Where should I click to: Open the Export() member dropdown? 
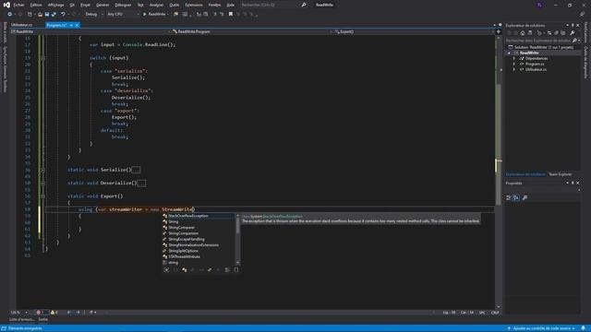tap(415, 32)
